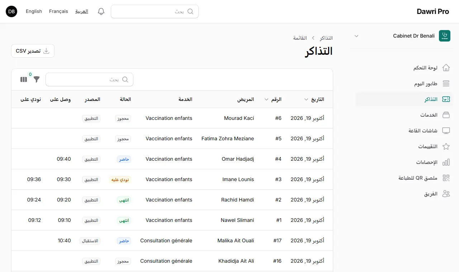Sort by the التاريخ column chevron
459x272 pixels.
pyautogui.click(x=306, y=99)
